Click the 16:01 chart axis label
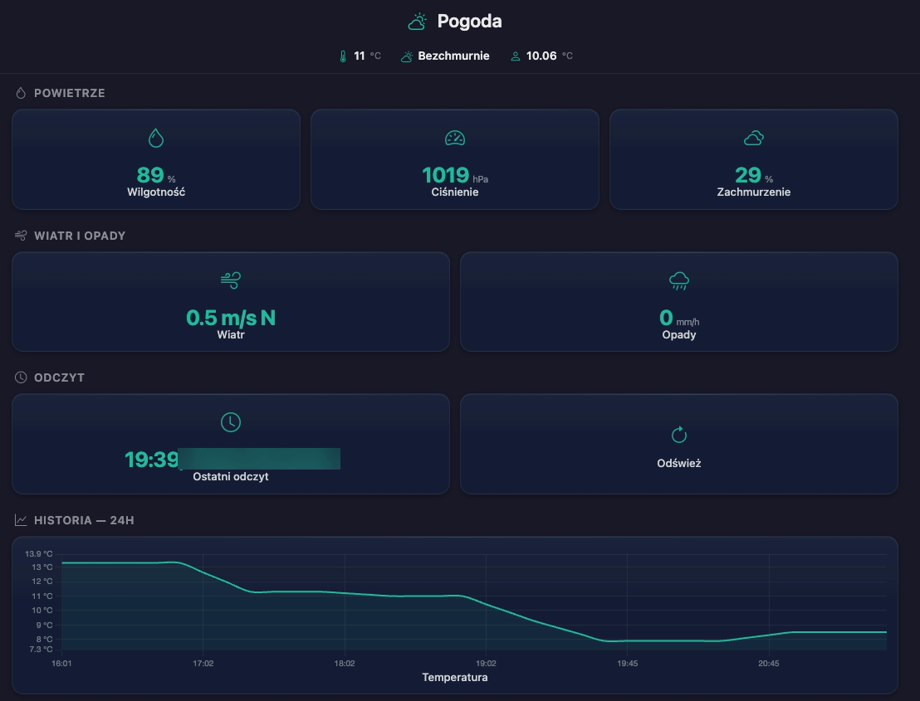This screenshot has height=701, width=920. pos(61,664)
